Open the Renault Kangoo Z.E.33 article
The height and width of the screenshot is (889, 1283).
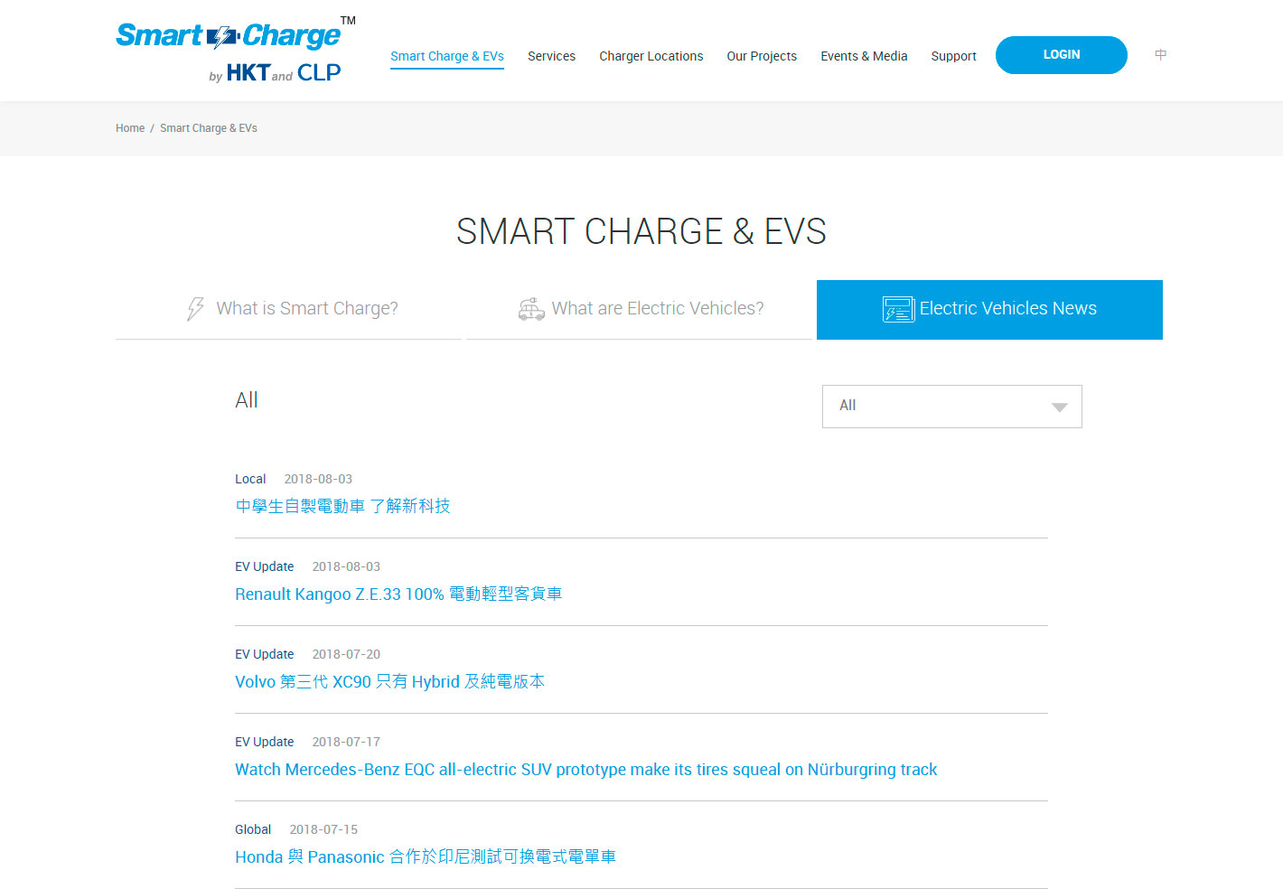point(398,594)
